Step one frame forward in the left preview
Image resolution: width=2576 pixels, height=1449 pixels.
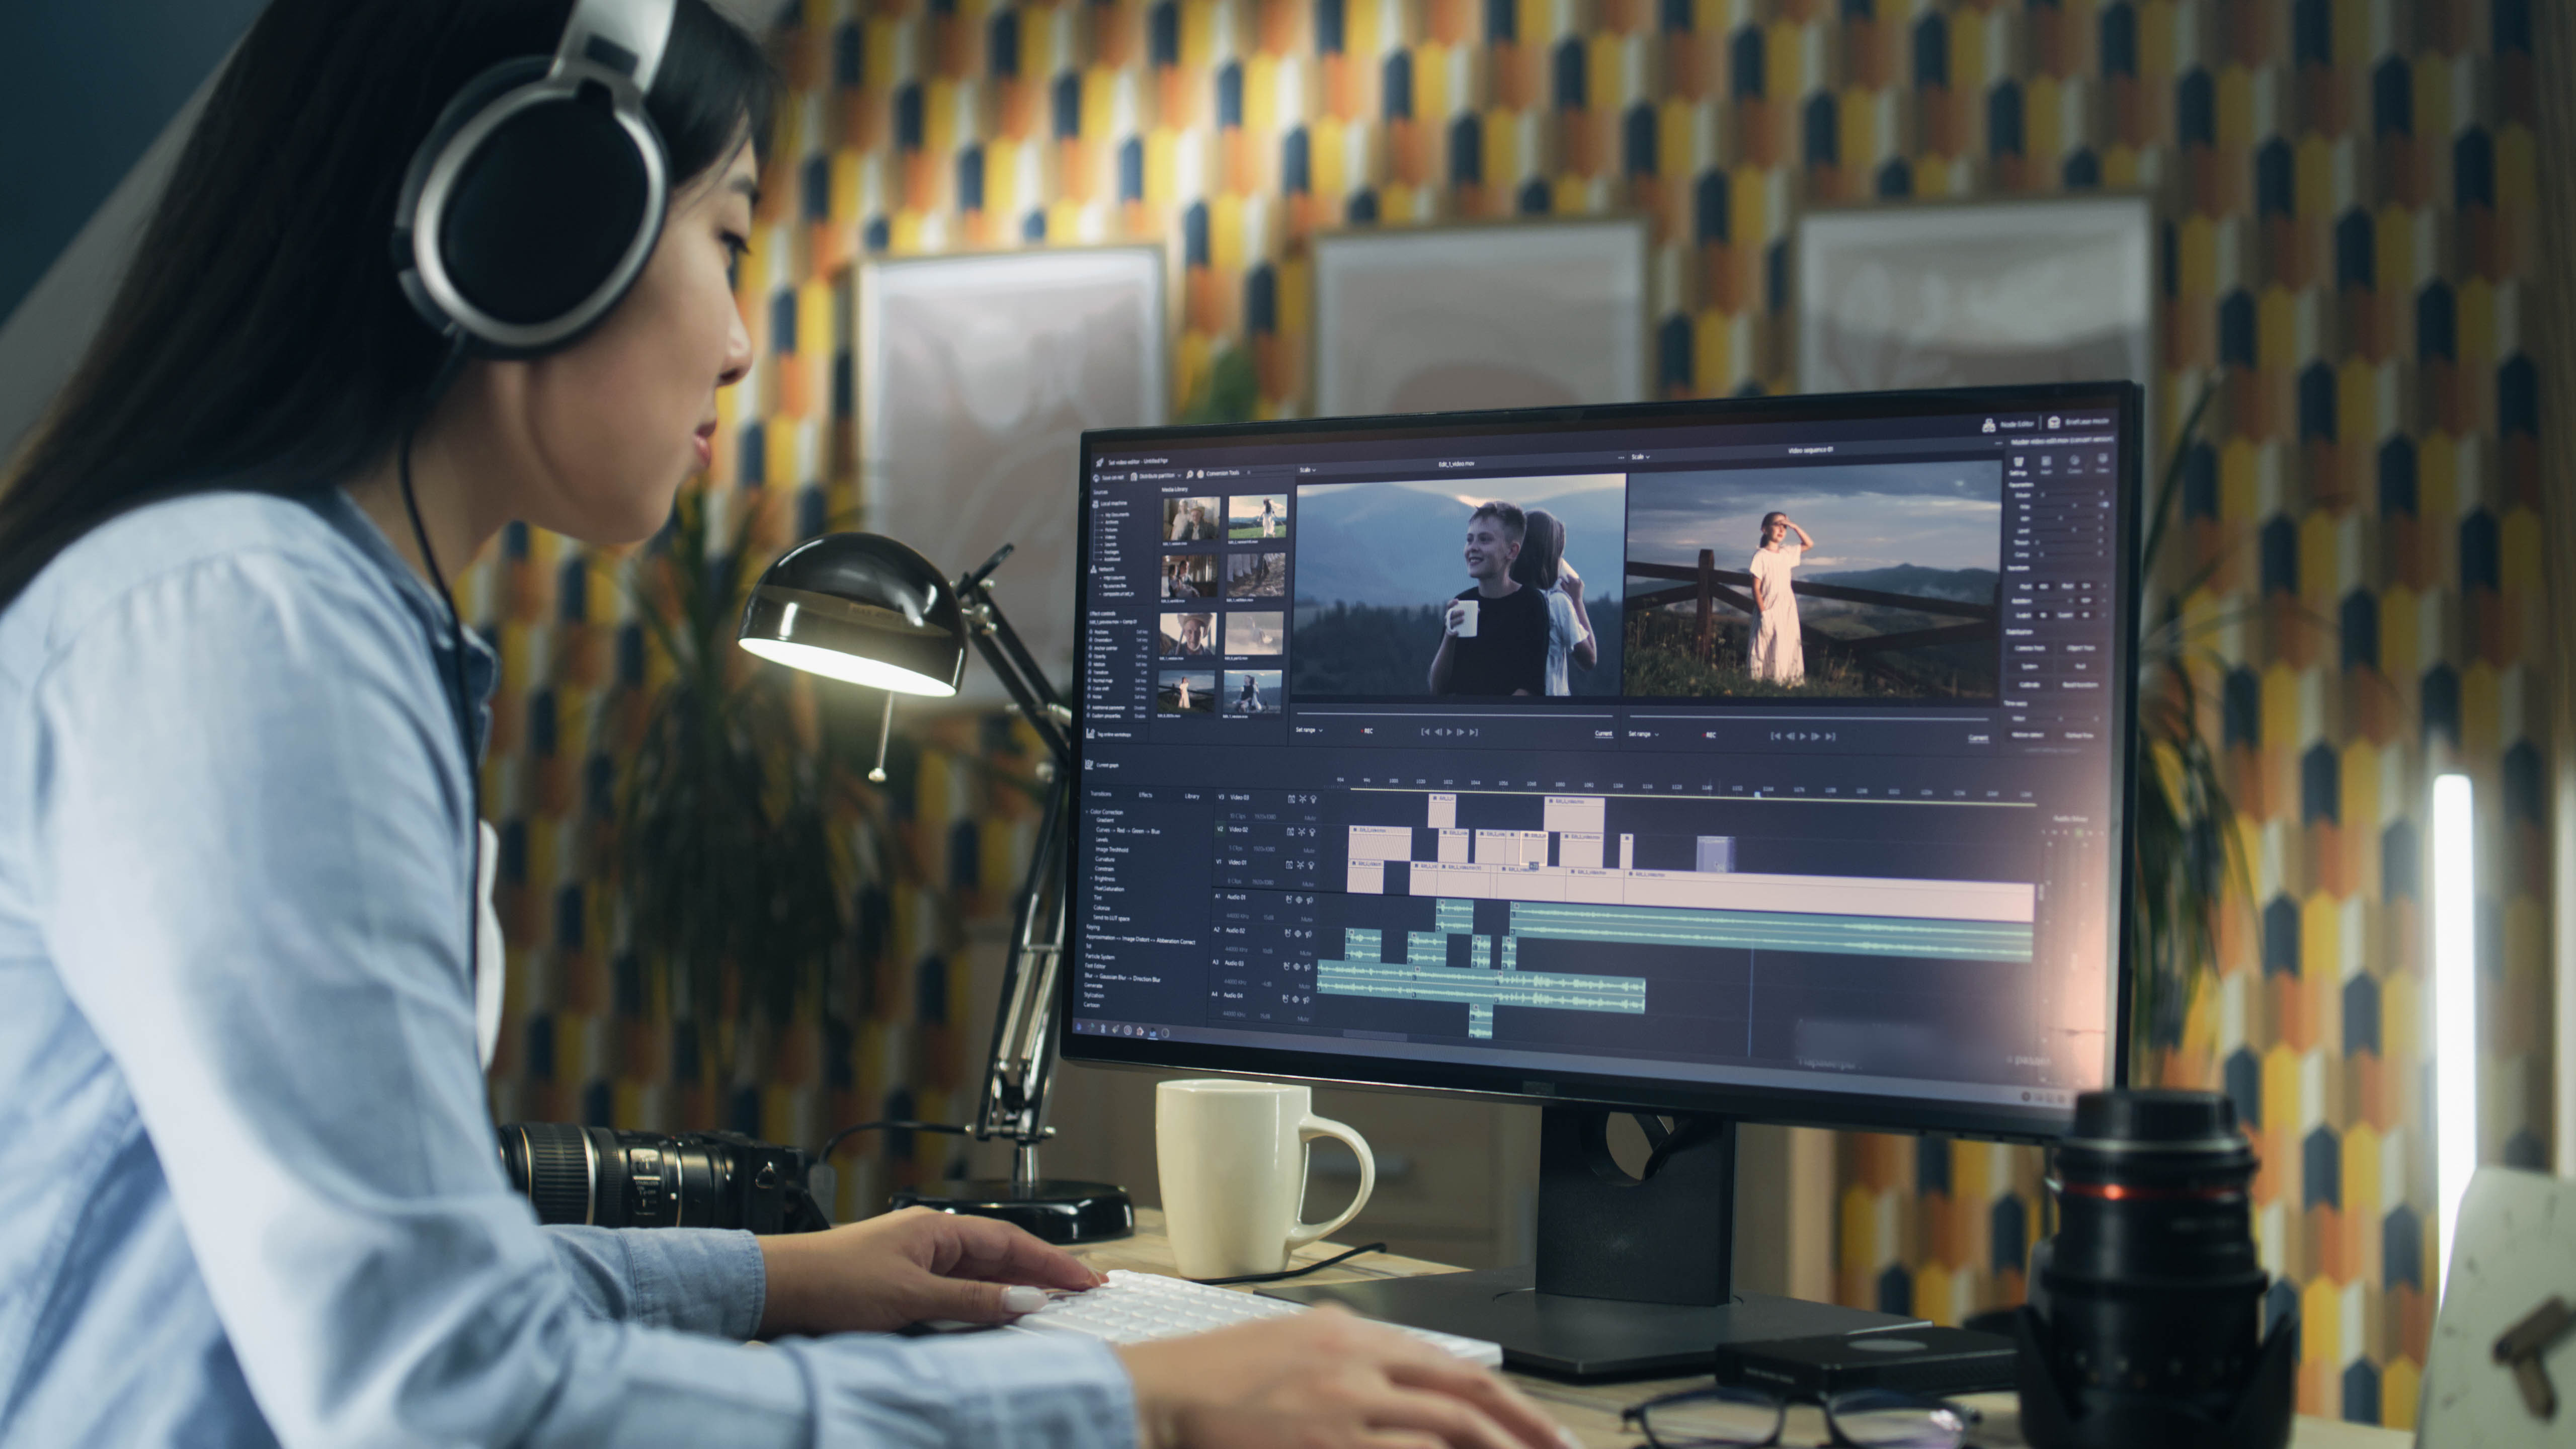tap(1461, 732)
